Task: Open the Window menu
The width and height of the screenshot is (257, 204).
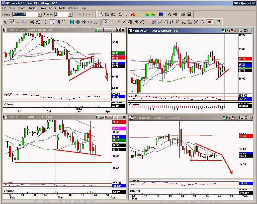Action: [x=73, y=8]
